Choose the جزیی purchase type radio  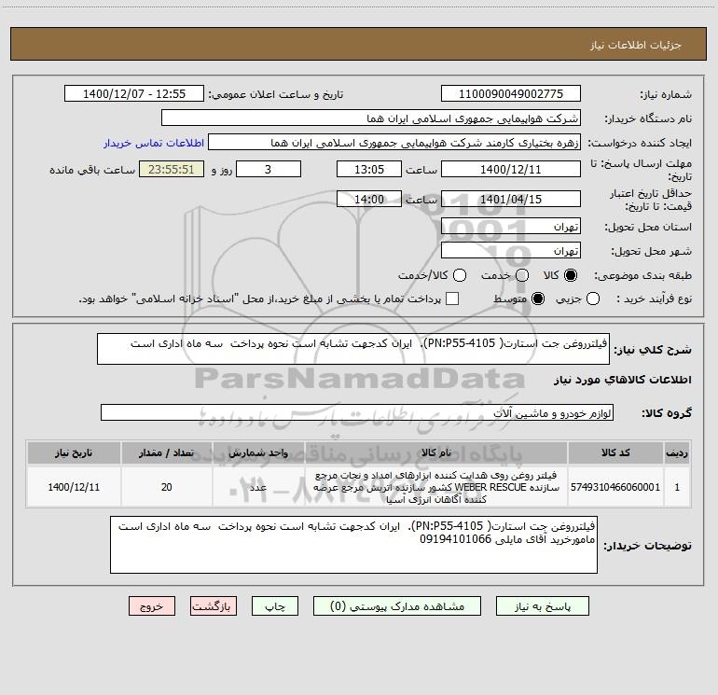point(592,299)
